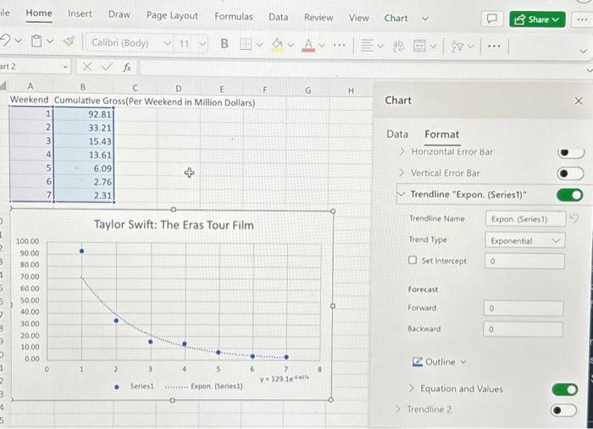
Task: Click the Sort and Filter icon
Action: (x=457, y=47)
